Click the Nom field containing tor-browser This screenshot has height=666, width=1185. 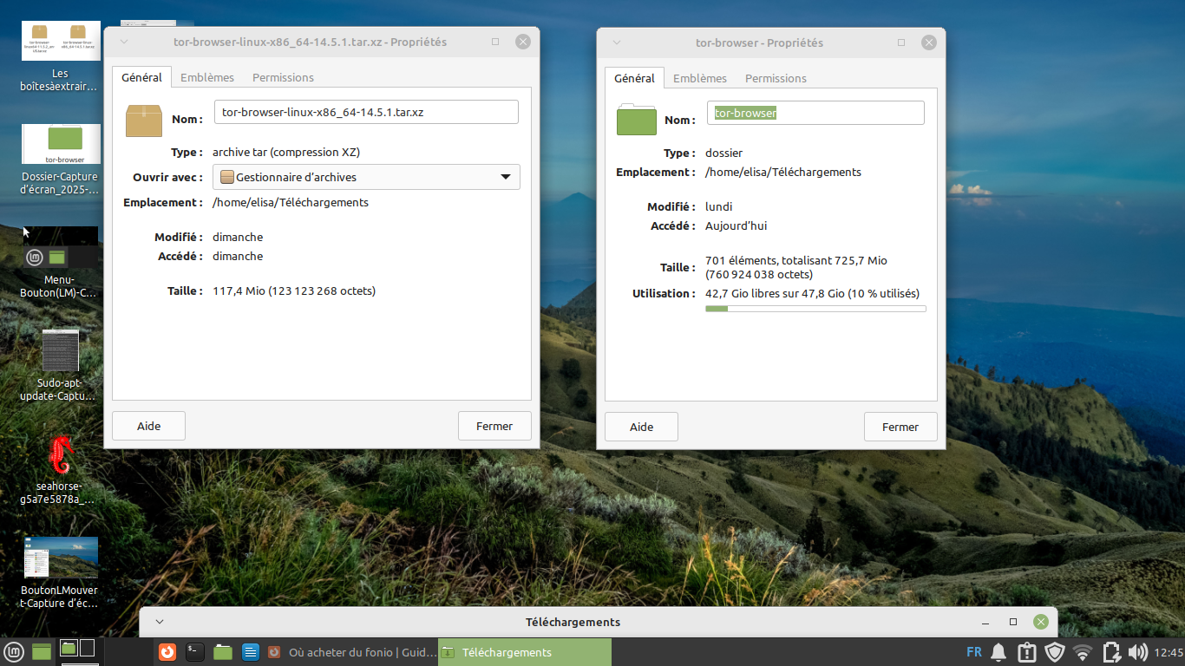coord(815,113)
